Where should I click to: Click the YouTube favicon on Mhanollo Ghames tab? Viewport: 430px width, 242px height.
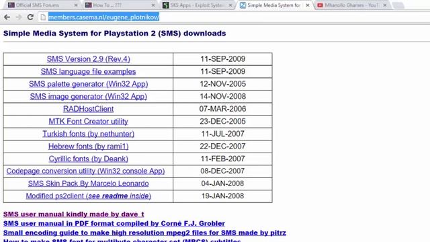[x=320, y=5]
